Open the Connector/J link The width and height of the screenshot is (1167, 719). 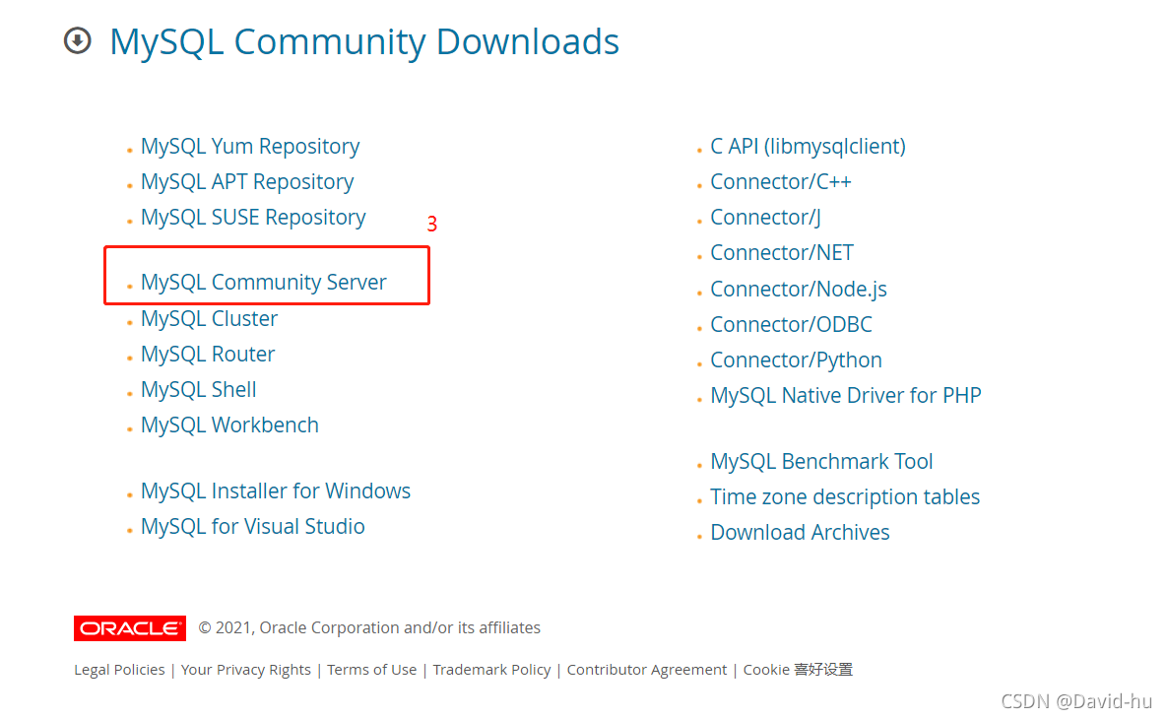click(x=765, y=218)
